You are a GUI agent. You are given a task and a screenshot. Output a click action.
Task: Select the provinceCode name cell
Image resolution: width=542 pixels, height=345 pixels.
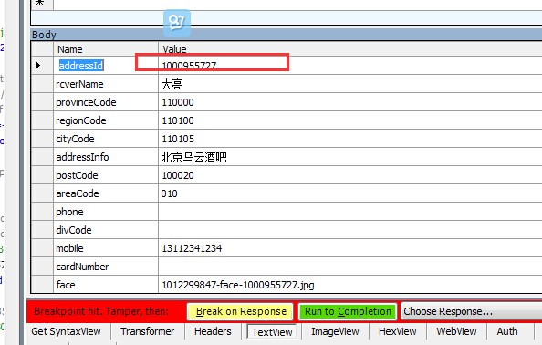pyautogui.click(x=106, y=102)
